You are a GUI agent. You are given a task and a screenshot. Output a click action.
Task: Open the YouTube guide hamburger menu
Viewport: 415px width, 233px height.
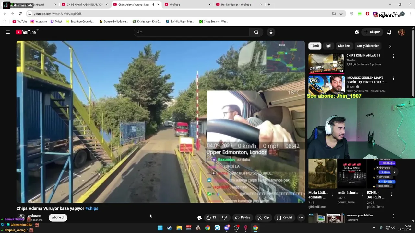pyautogui.click(x=8, y=32)
